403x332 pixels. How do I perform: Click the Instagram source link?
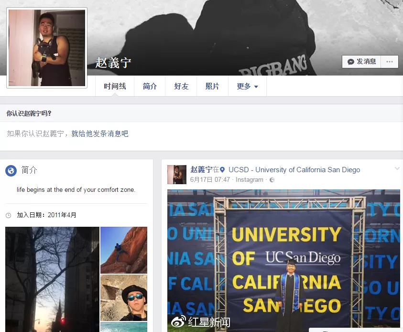[249, 180]
